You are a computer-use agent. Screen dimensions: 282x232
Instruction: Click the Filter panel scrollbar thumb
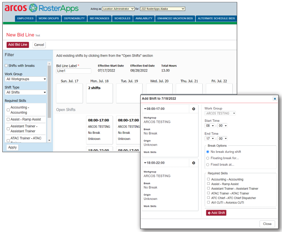pyautogui.click(x=49, y=92)
